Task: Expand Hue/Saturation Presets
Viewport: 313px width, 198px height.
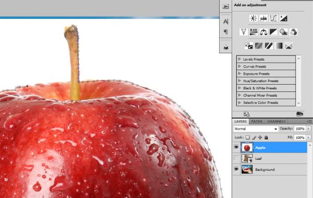Action: point(239,81)
